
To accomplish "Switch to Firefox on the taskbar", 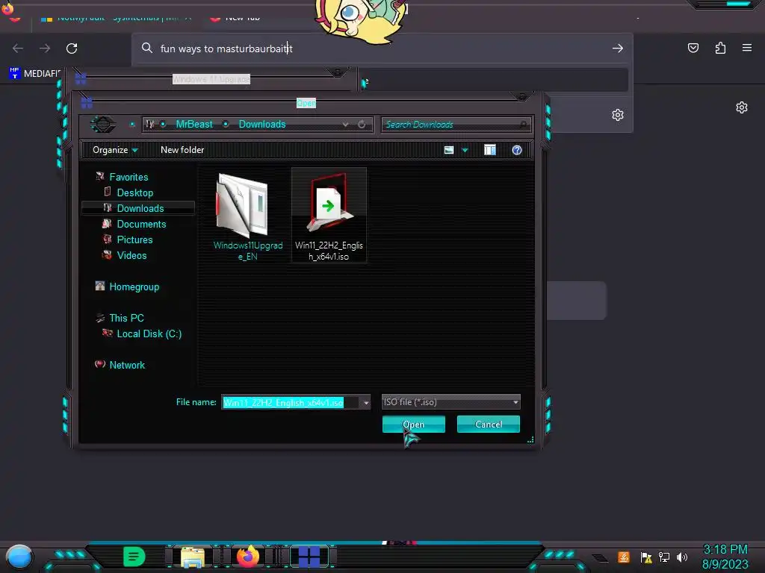I will [248, 557].
